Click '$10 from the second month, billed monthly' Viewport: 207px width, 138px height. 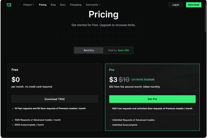click(x=135, y=87)
